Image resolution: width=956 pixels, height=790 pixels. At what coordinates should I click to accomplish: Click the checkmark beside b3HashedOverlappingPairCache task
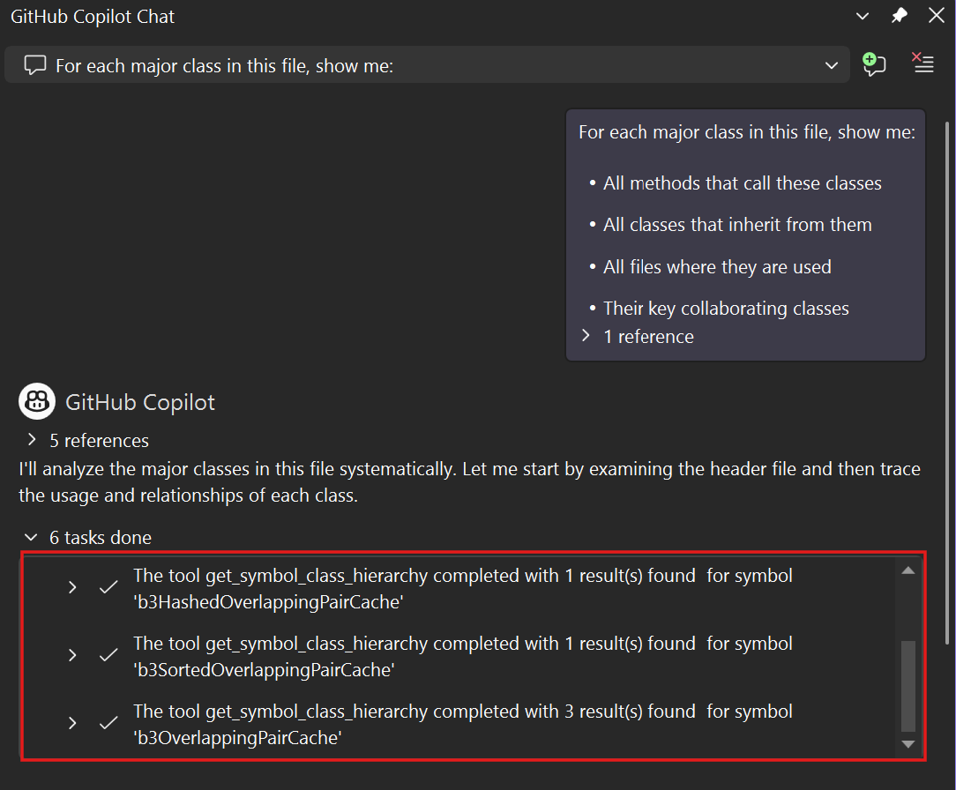point(108,587)
